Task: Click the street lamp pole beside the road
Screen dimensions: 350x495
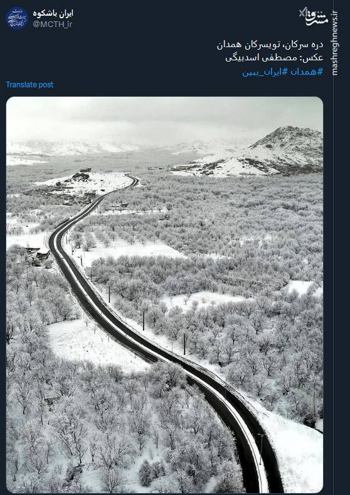Action: [x=261, y=449]
